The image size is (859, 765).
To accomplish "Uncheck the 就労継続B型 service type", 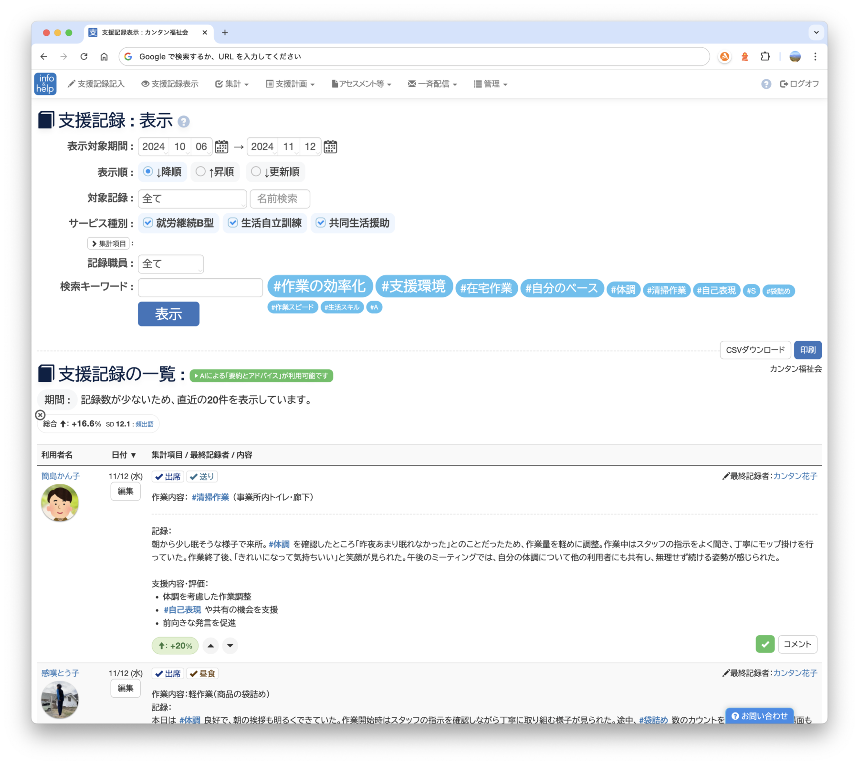I will pos(148,223).
